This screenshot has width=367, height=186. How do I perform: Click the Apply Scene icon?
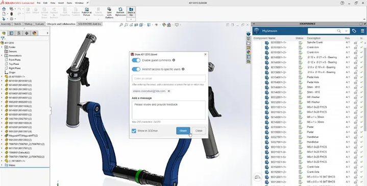[x=169, y=25]
